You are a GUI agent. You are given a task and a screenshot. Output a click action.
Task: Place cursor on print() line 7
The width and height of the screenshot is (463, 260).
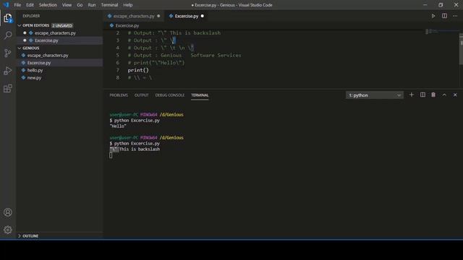(138, 70)
